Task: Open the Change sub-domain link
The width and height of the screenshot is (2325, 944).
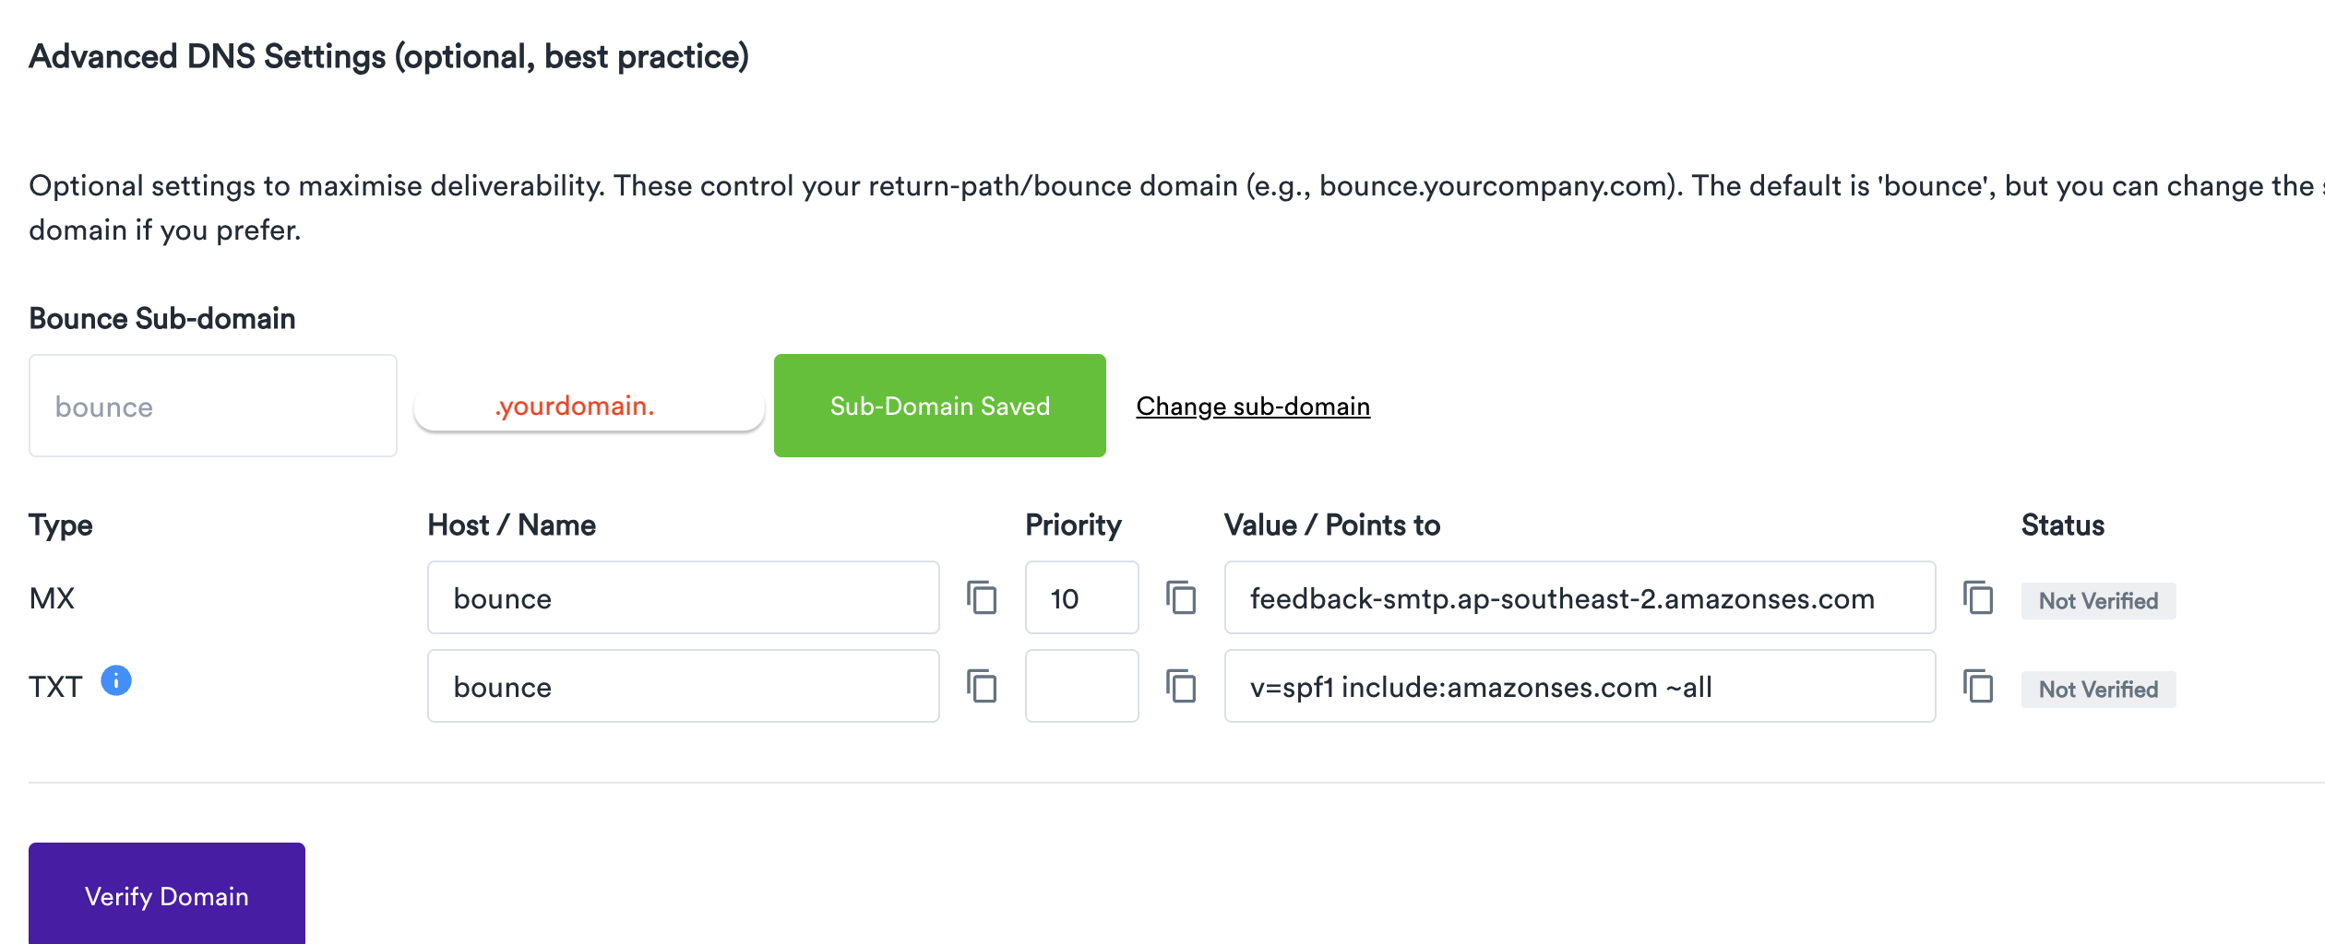Action: [x=1253, y=406]
